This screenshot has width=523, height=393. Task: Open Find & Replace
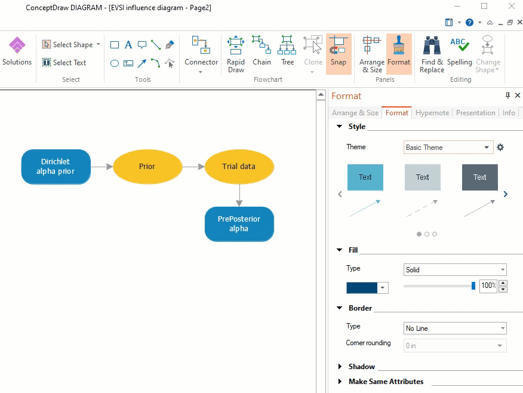[x=432, y=54]
